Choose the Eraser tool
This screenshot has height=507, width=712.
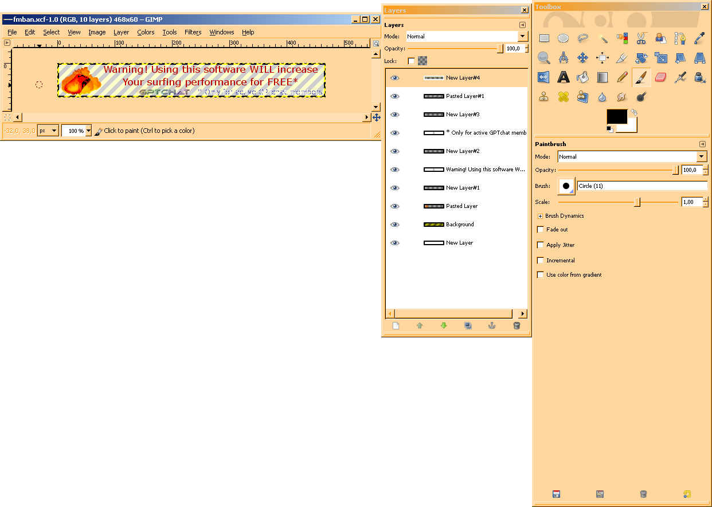click(661, 77)
